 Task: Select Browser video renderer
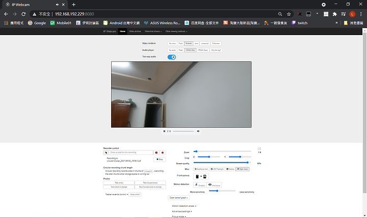(x=189, y=43)
